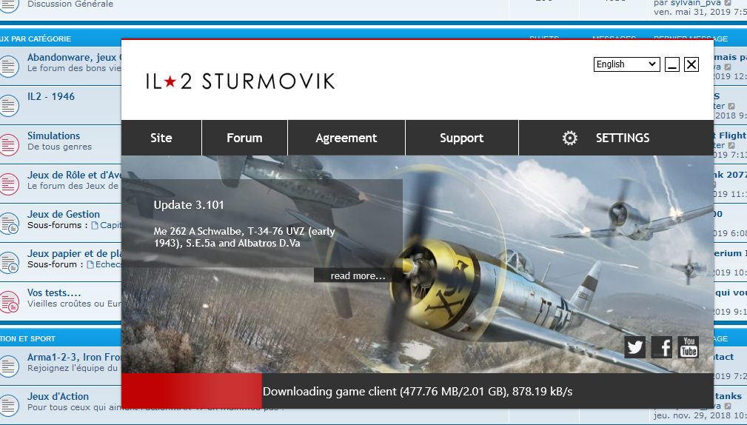Click the forum icon beside Simulations
This screenshot has width=747, height=425.
[x=9, y=144]
